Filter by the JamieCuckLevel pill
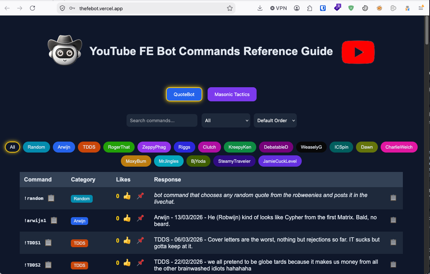This screenshot has height=274, width=430. [x=280, y=161]
